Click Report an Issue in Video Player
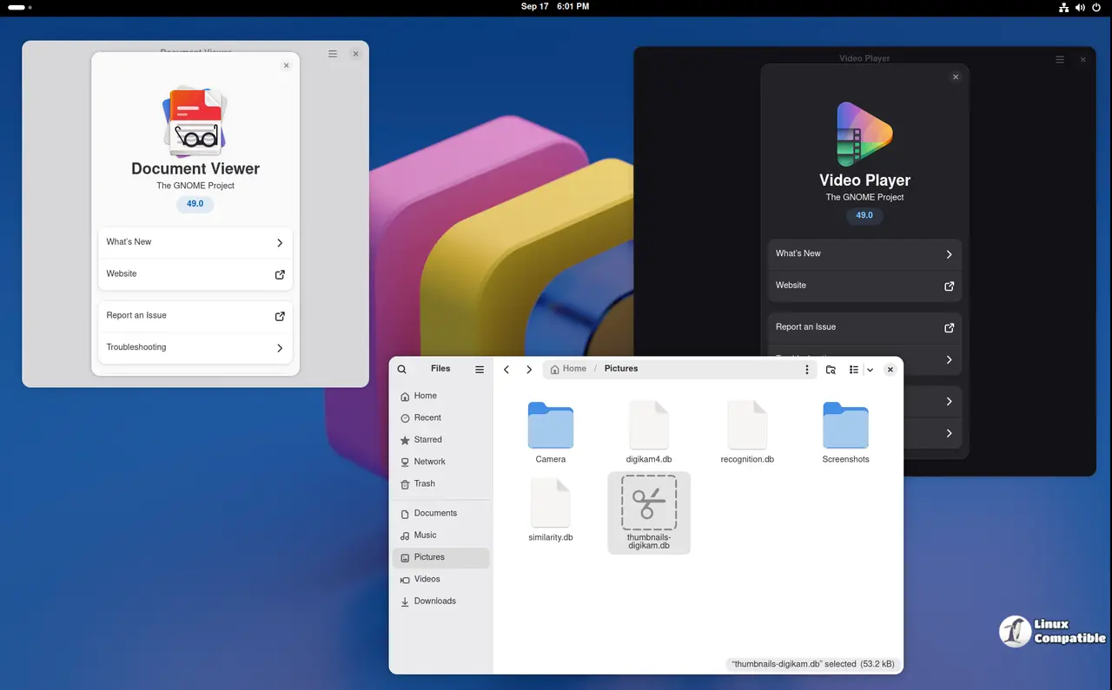 (x=864, y=327)
